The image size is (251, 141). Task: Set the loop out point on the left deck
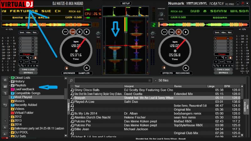pyautogui.click(x=27, y=62)
